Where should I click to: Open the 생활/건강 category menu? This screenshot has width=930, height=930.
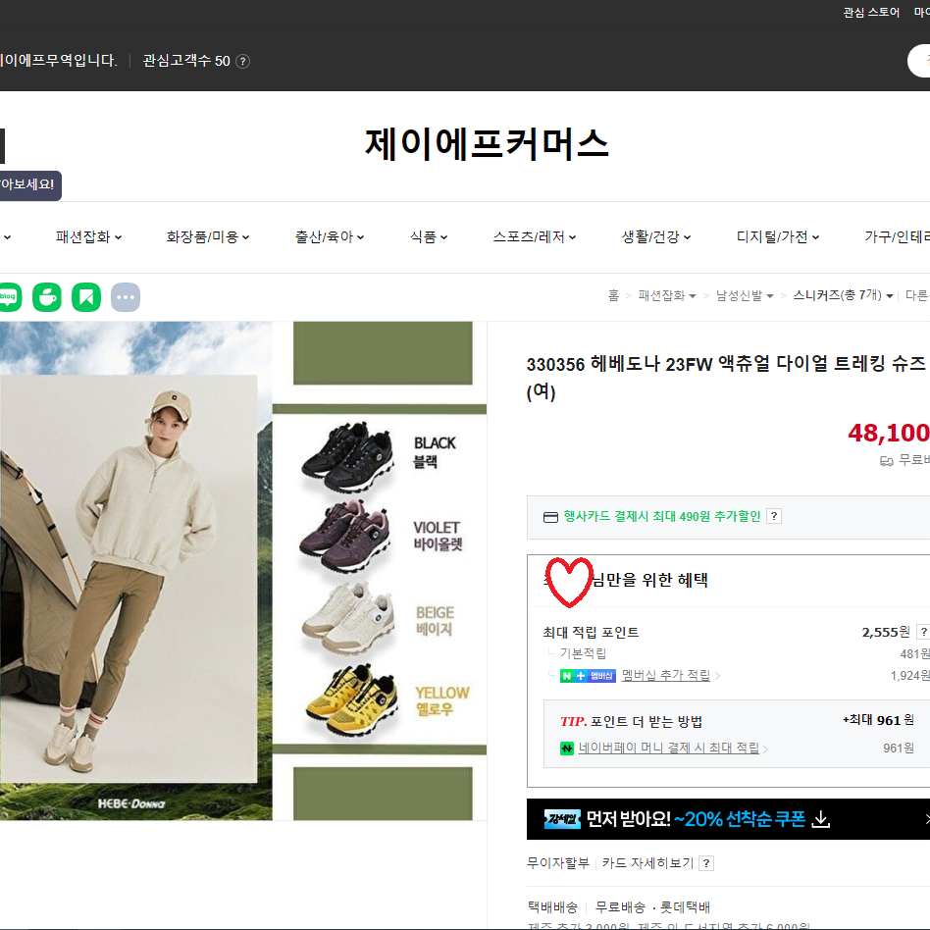(656, 237)
